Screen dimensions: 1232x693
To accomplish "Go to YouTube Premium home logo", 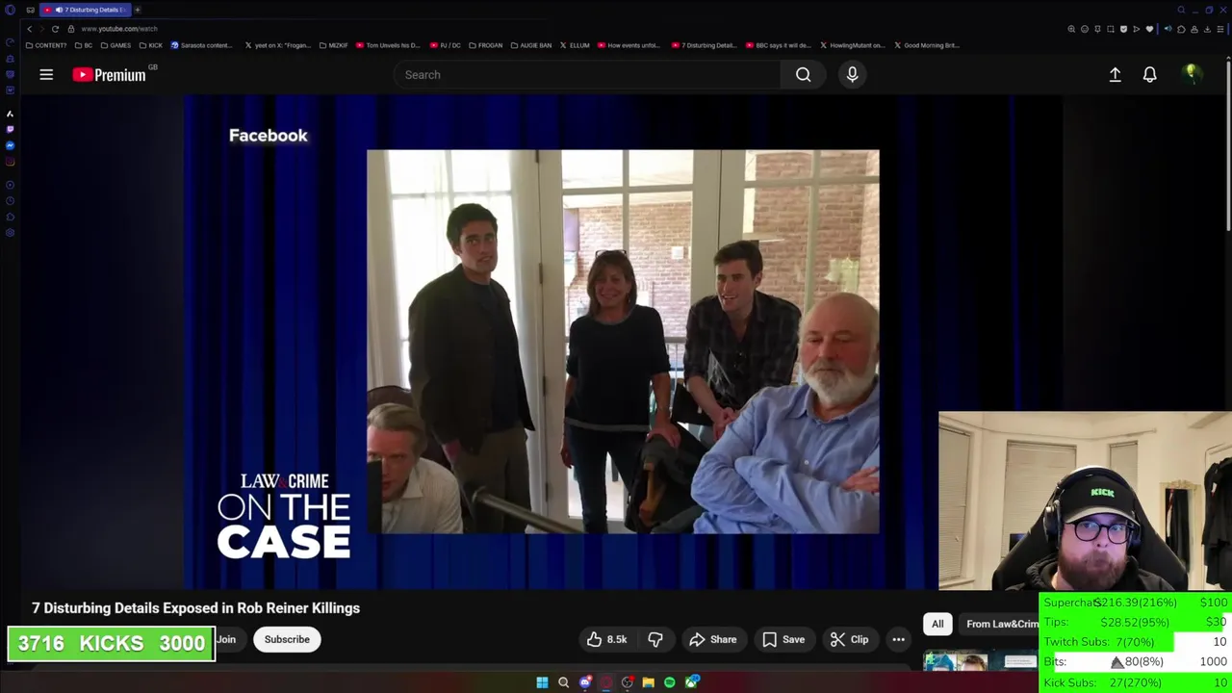I will [x=109, y=74].
